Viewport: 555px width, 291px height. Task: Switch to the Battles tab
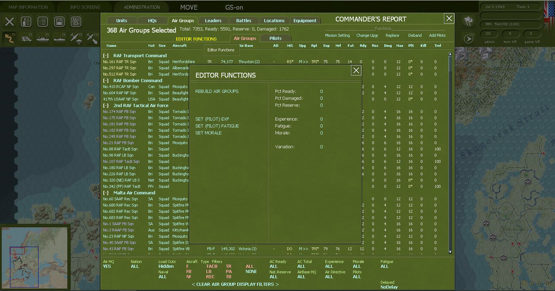(x=244, y=20)
